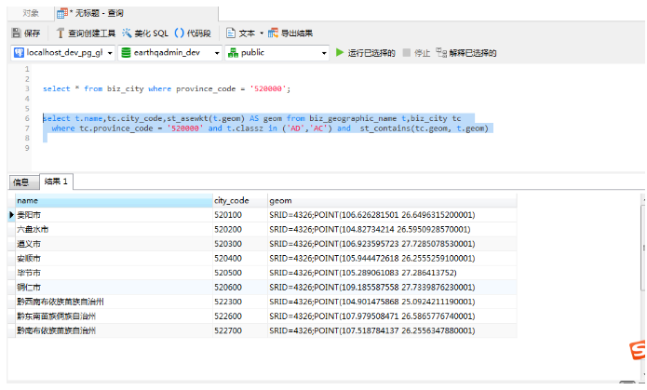Switch to the Info (信息) tab
Image resolution: width=647 pixels, height=390 pixels.
pos(23,182)
